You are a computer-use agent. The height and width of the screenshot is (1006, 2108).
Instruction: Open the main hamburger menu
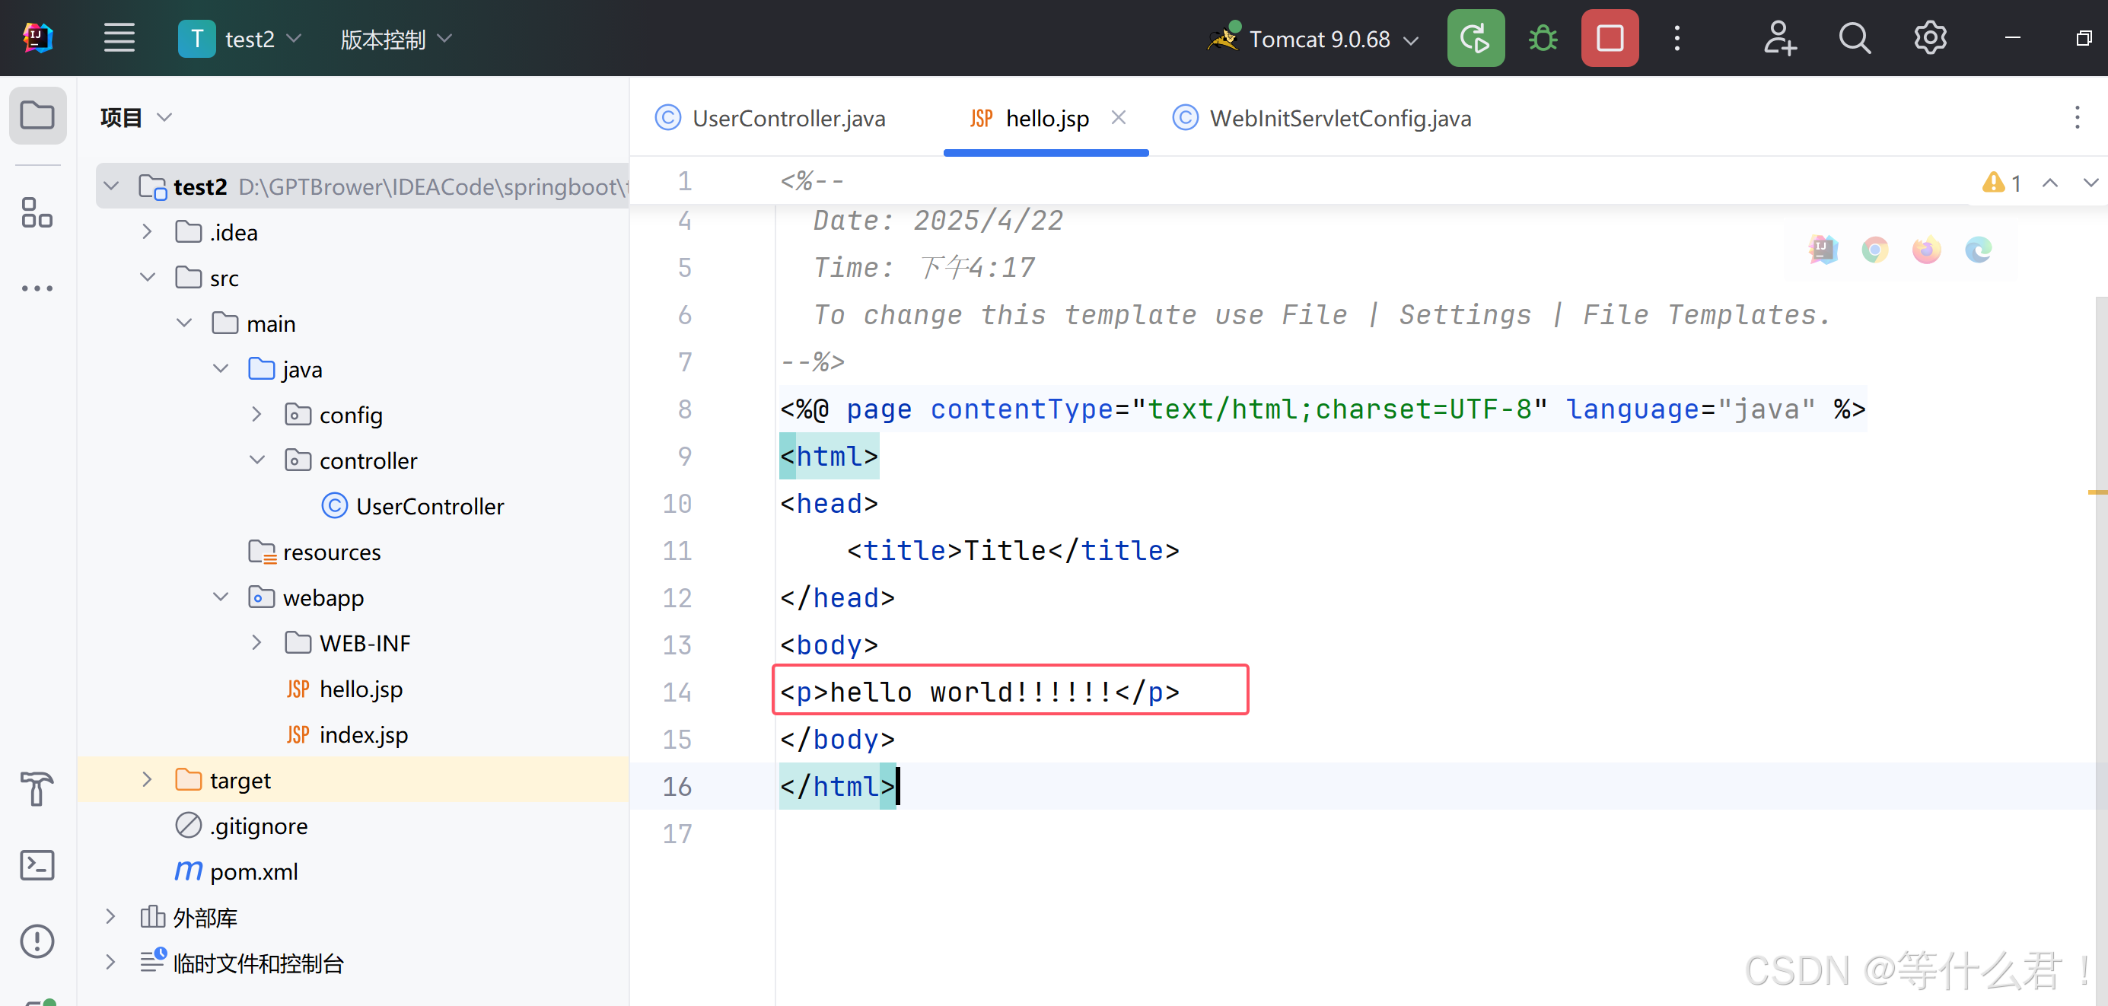(x=119, y=39)
